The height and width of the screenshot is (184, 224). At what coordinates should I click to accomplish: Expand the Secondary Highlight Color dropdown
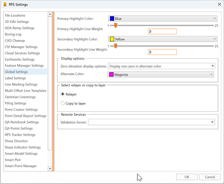pyautogui.click(x=214, y=39)
